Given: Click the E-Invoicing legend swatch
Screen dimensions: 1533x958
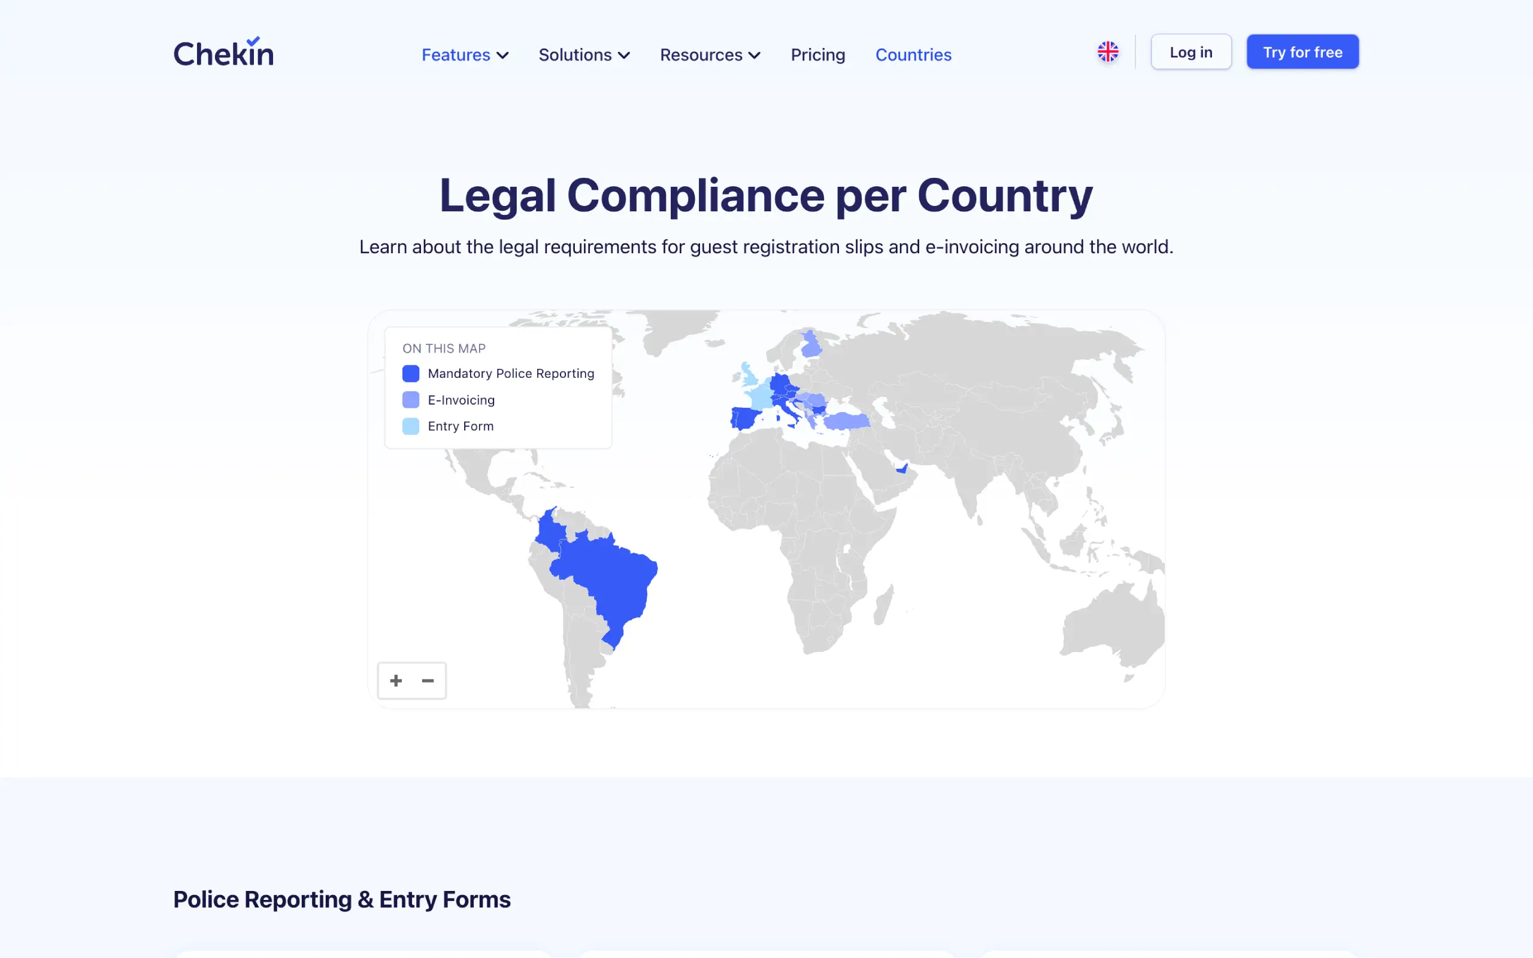Looking at the screenshot, I should 410,400.
